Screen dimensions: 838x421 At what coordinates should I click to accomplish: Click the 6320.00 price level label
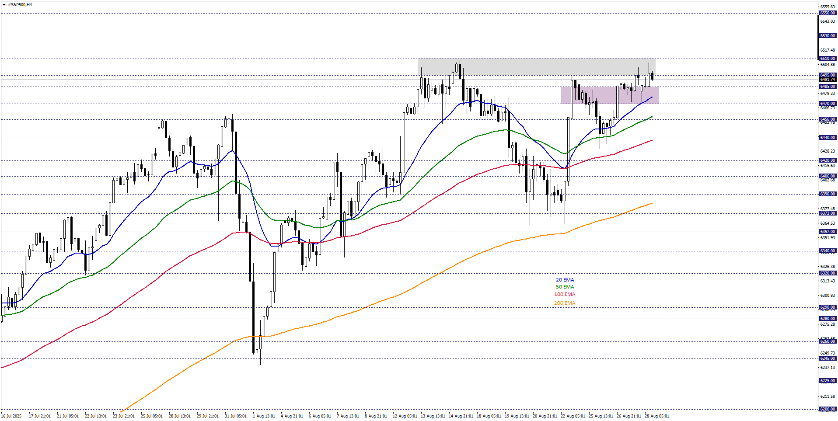(827, 273)
